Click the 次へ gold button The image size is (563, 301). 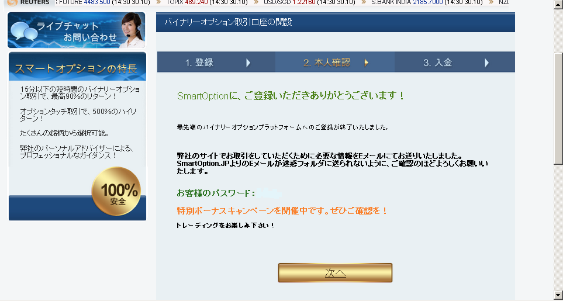point(335,273)
